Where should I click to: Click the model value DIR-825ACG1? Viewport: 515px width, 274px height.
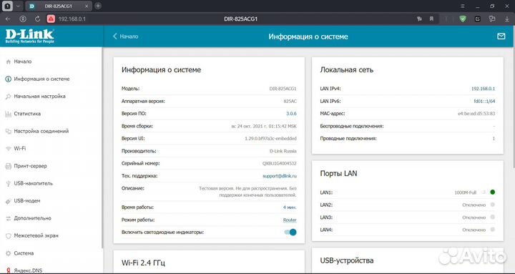point(283,89)
